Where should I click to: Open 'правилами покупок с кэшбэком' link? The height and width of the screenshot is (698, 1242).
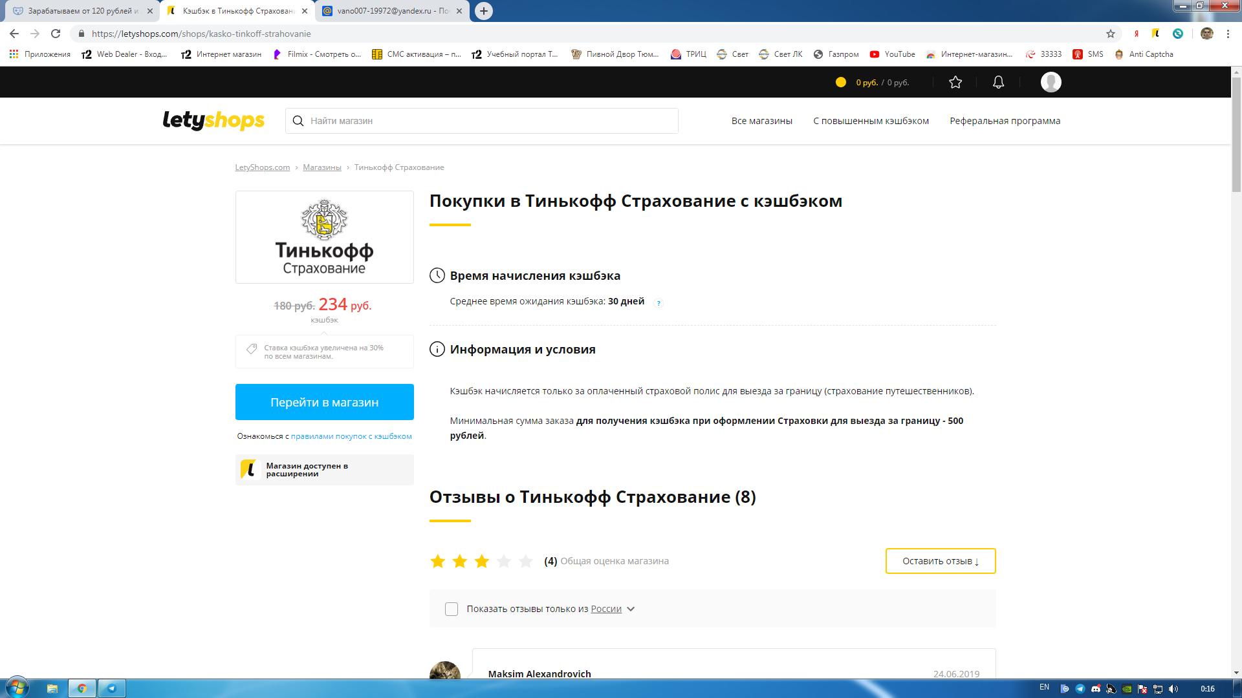pyautogui.click(x=351, y=436)
